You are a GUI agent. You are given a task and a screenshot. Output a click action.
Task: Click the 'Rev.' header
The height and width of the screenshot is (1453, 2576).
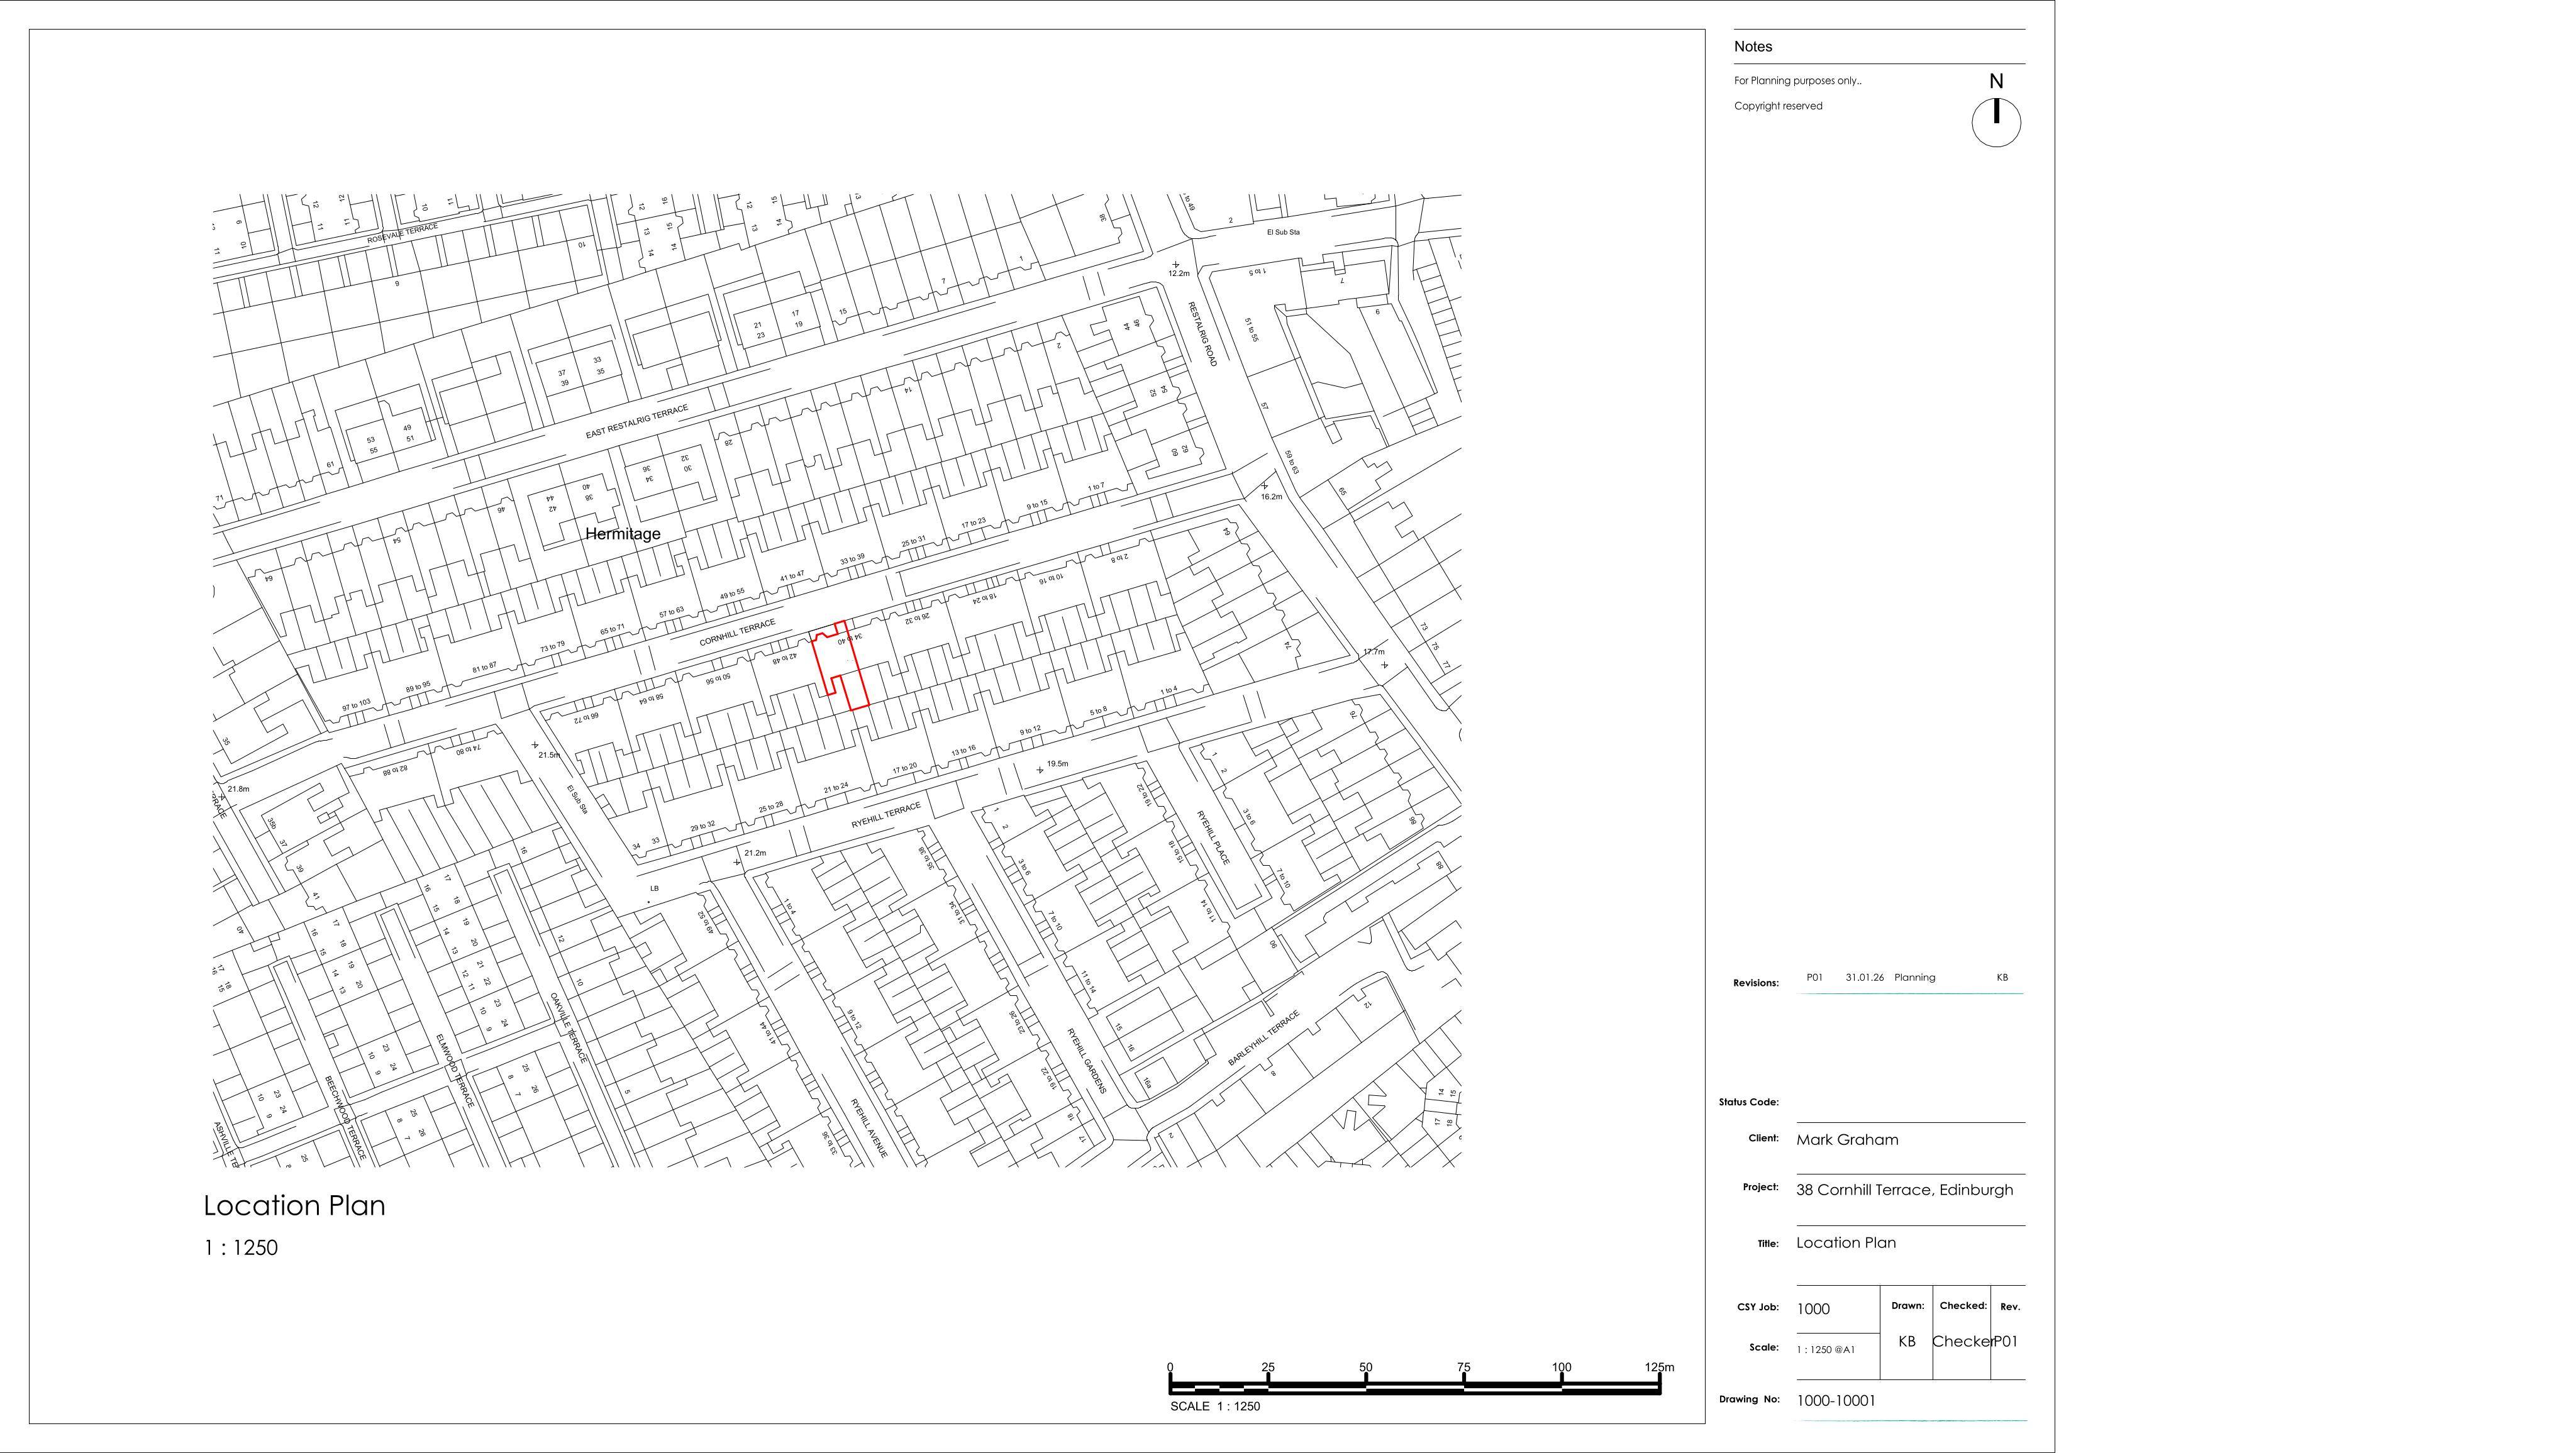2010,1307
